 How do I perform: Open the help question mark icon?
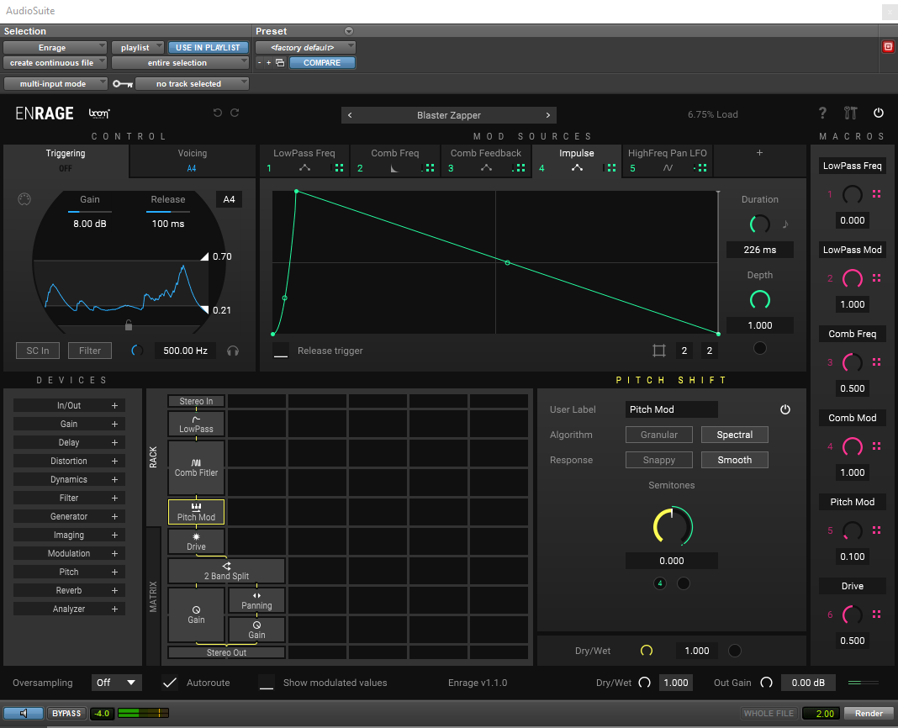(822, 113)
